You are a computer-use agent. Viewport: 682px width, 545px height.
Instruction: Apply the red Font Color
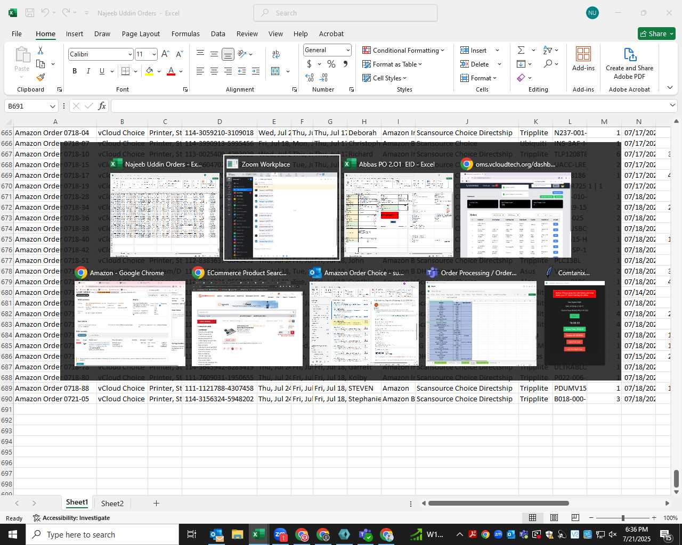171,71
